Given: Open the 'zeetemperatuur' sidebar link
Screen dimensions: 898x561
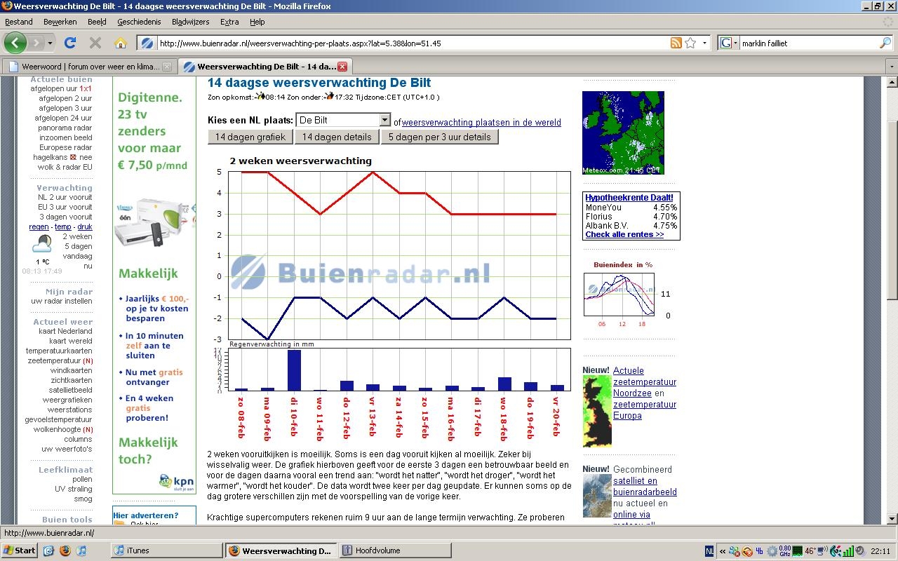Looking at the screenshot, I should pyautogui.click(x=54, y=360).
